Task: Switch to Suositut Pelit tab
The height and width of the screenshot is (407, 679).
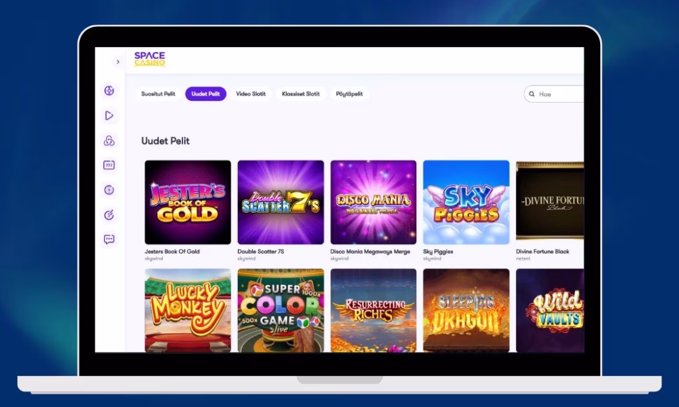Action: pyautogui.click(x=158, y=94)
